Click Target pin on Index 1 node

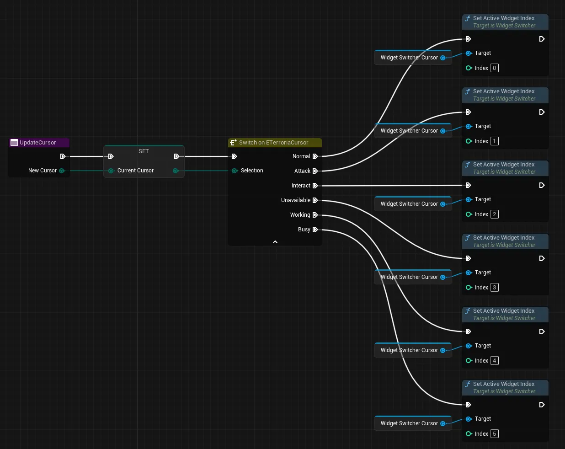469,126
